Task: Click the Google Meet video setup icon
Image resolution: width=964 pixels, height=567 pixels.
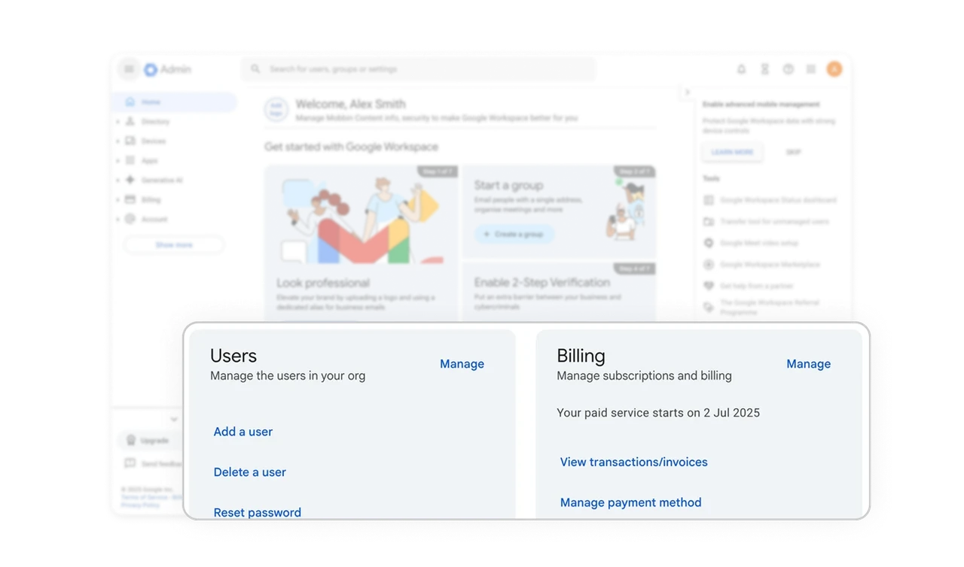Action: click(709, 243)
